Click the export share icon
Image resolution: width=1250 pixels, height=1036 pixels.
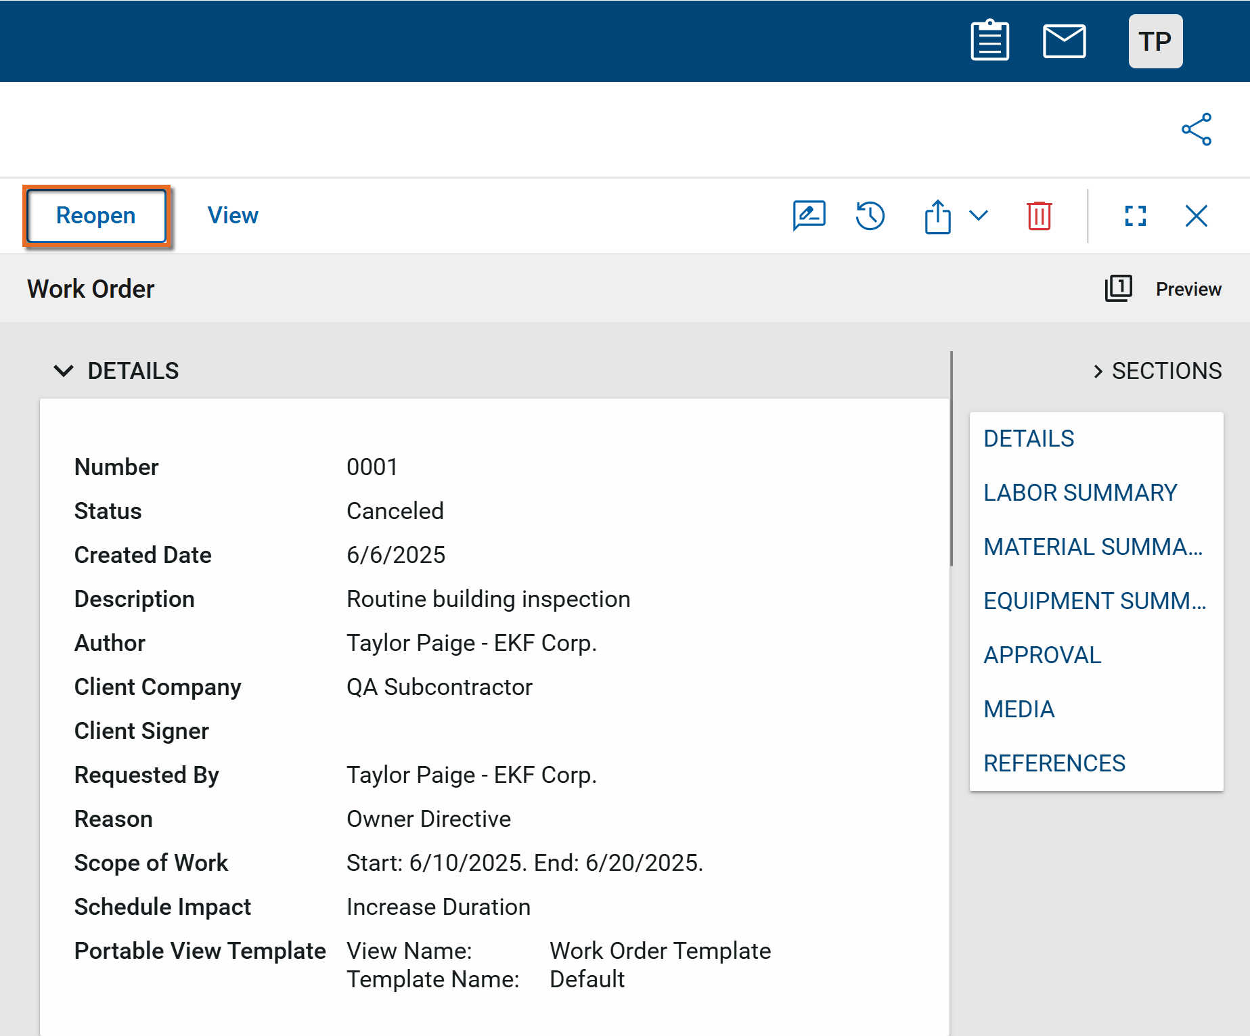pyautogui.click(x=937, y=217)
